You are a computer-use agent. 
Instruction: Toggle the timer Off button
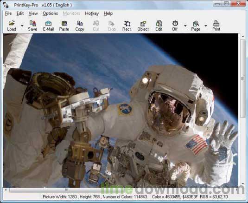click(x=175, y=26)
